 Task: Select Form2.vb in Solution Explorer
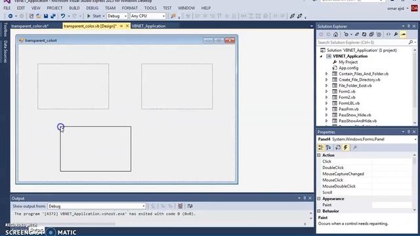coord(347,98)
